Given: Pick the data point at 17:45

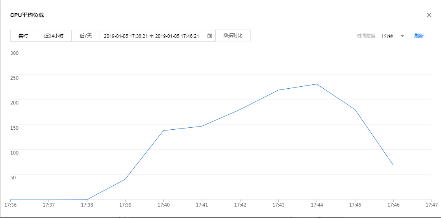Looking at the screenshot, I should (355, 109).
